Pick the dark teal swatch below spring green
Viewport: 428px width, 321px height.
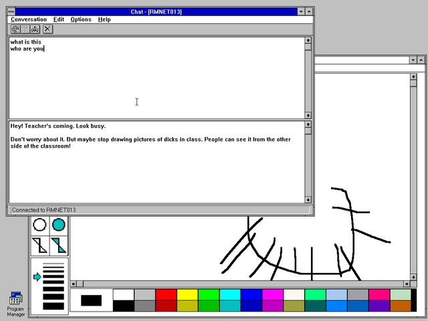[x=315, y=306]
